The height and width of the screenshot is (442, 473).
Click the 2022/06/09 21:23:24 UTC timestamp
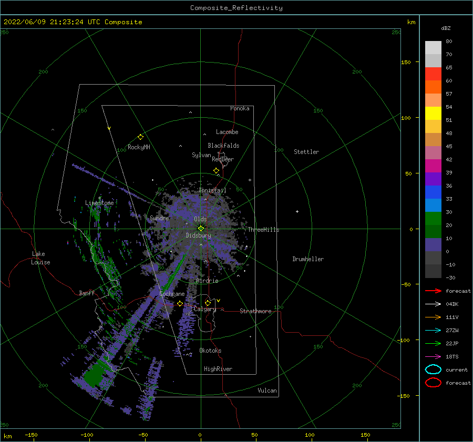[x=73, y=22]
